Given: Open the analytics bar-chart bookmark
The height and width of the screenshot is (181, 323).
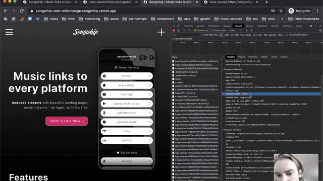Looking at the screenshot, I should [x=22, y=19].
